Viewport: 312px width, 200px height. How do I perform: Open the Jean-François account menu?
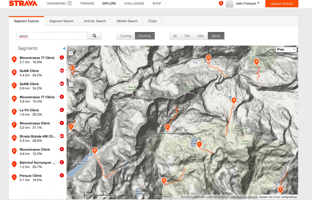point(247,3)
